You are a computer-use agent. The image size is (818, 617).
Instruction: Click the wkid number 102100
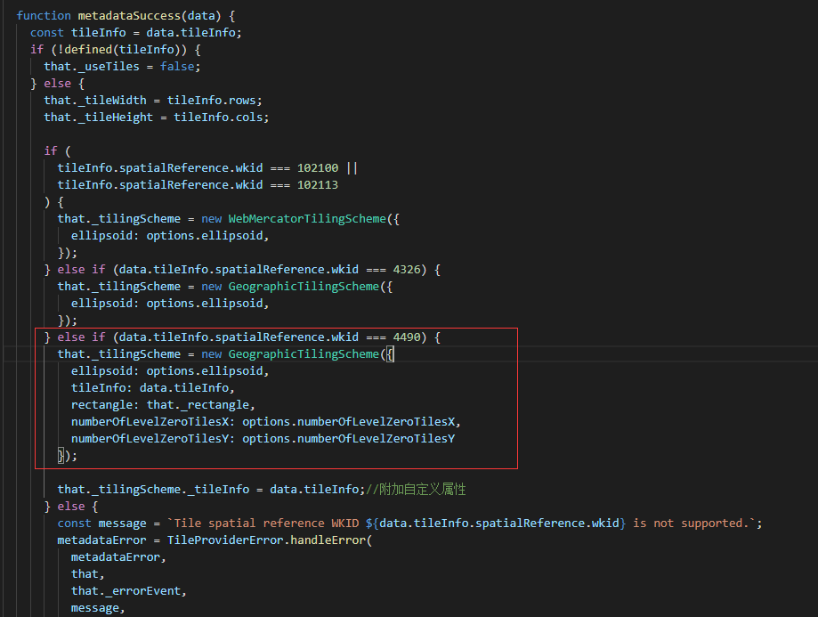[x=318, y=168]
